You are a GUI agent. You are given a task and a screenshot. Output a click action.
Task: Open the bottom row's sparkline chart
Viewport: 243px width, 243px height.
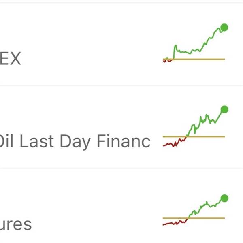pos(194,211)
